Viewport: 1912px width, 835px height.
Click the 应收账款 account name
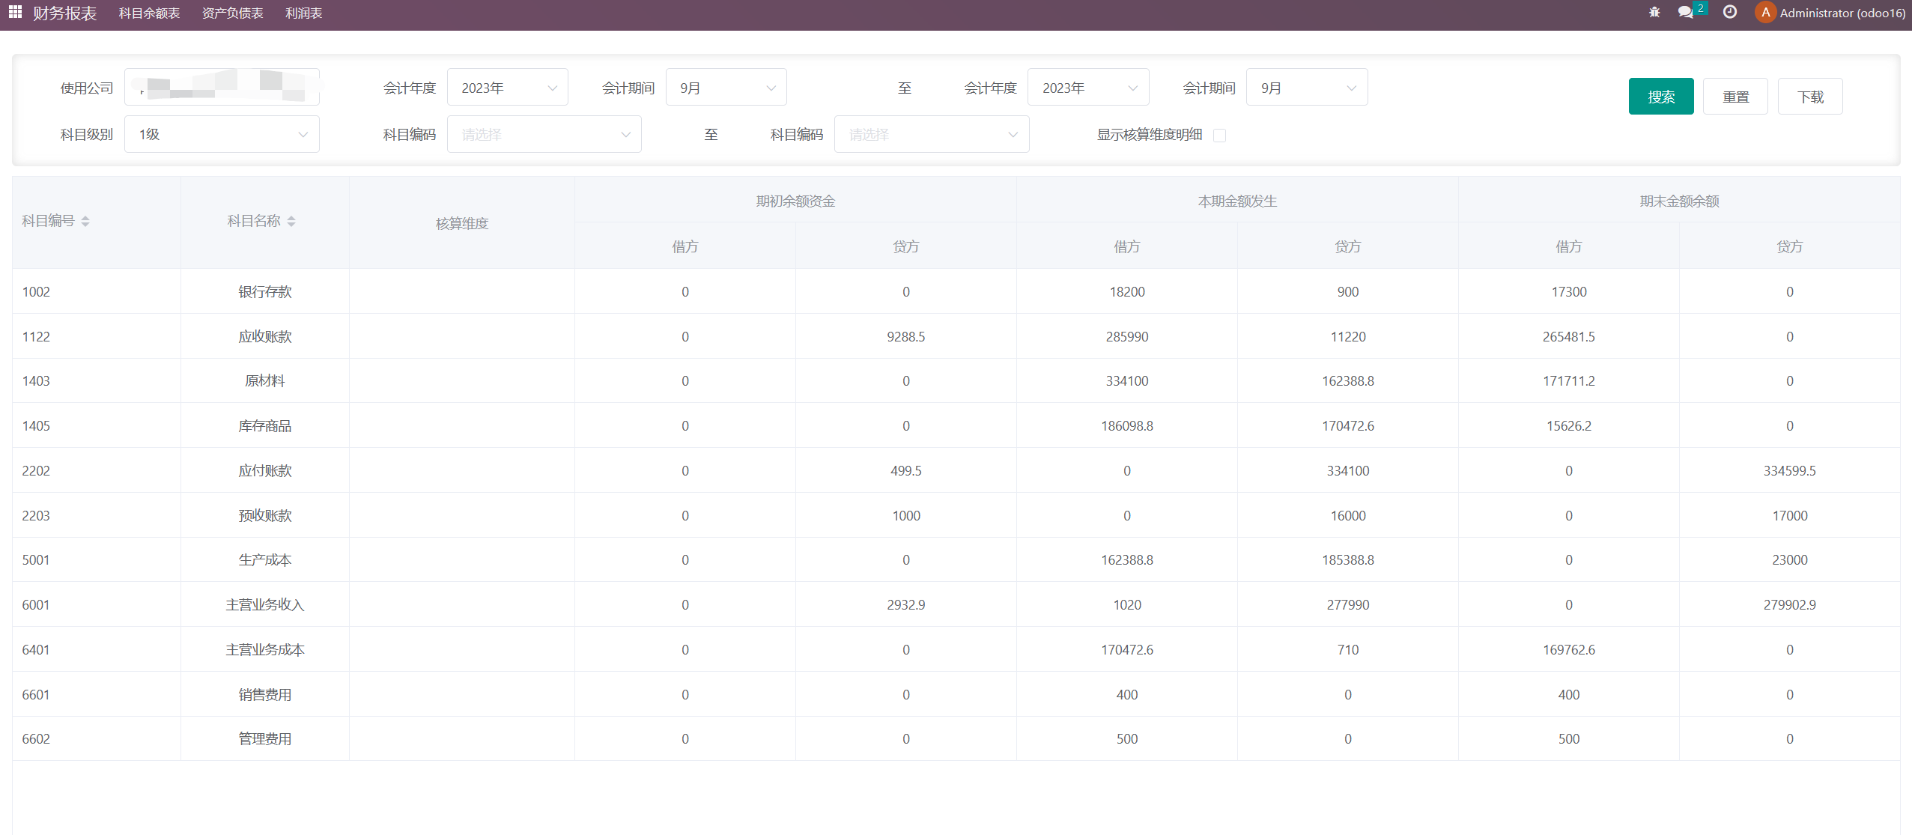pyautogui.click(x=265, y=336)
